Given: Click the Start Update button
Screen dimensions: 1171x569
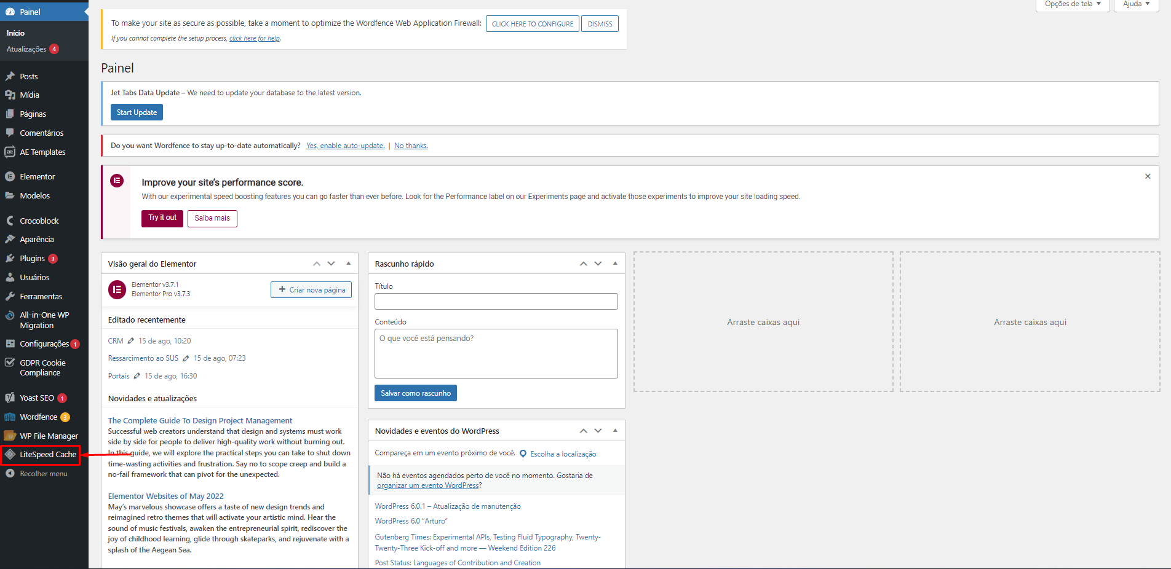Looking at the screenshot, I should (137, 112).
